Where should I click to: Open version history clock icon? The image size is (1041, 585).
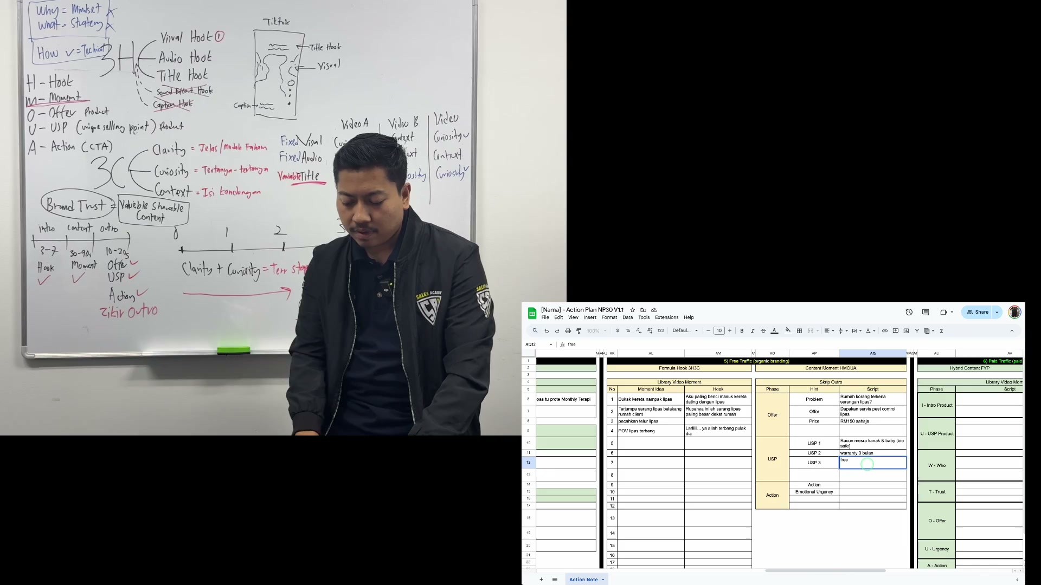pos(909,312)
